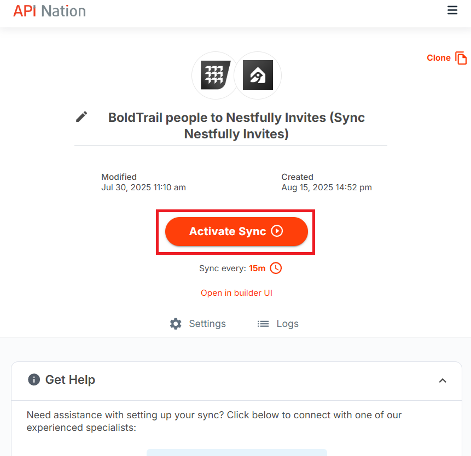Click the BoldTrail app logo
The image size is (471, 456).
click(x=216, y=75)
